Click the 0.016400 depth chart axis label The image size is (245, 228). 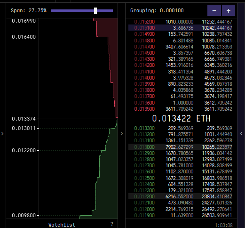pyautogui.click(x=24, y=37)
